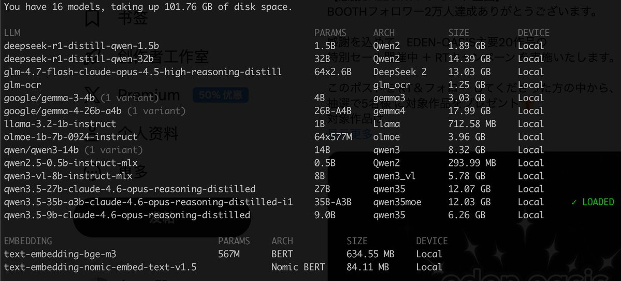Click the 12.07 GB size value
621x281 pixels.
(469, 189)
